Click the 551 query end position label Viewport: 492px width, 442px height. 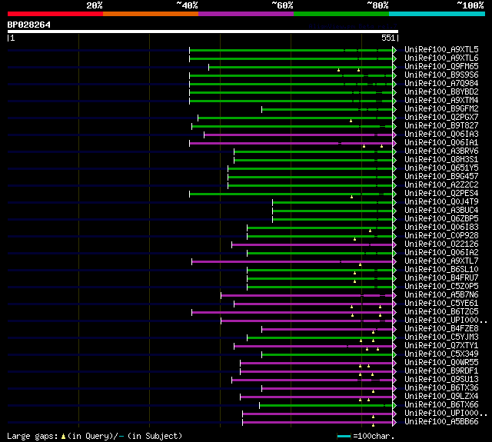(x=388, y=38)
